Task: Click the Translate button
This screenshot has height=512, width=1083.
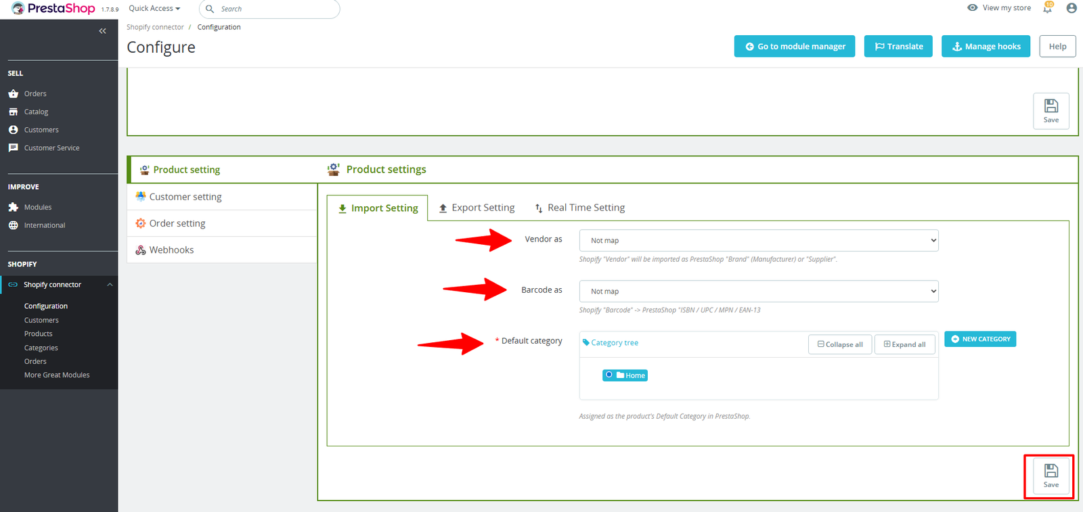Action: [898, 46]
